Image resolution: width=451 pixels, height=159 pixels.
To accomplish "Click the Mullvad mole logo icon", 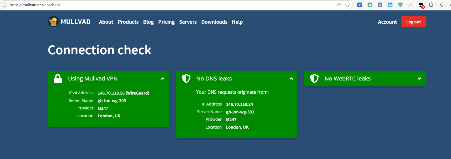I will (53, 22).
